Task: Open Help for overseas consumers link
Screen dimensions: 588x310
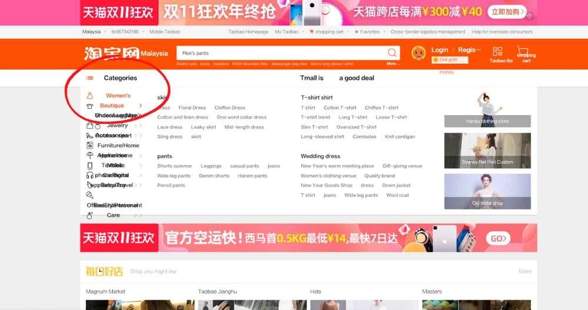Action: pyautogui.click(x=502, y=32)
